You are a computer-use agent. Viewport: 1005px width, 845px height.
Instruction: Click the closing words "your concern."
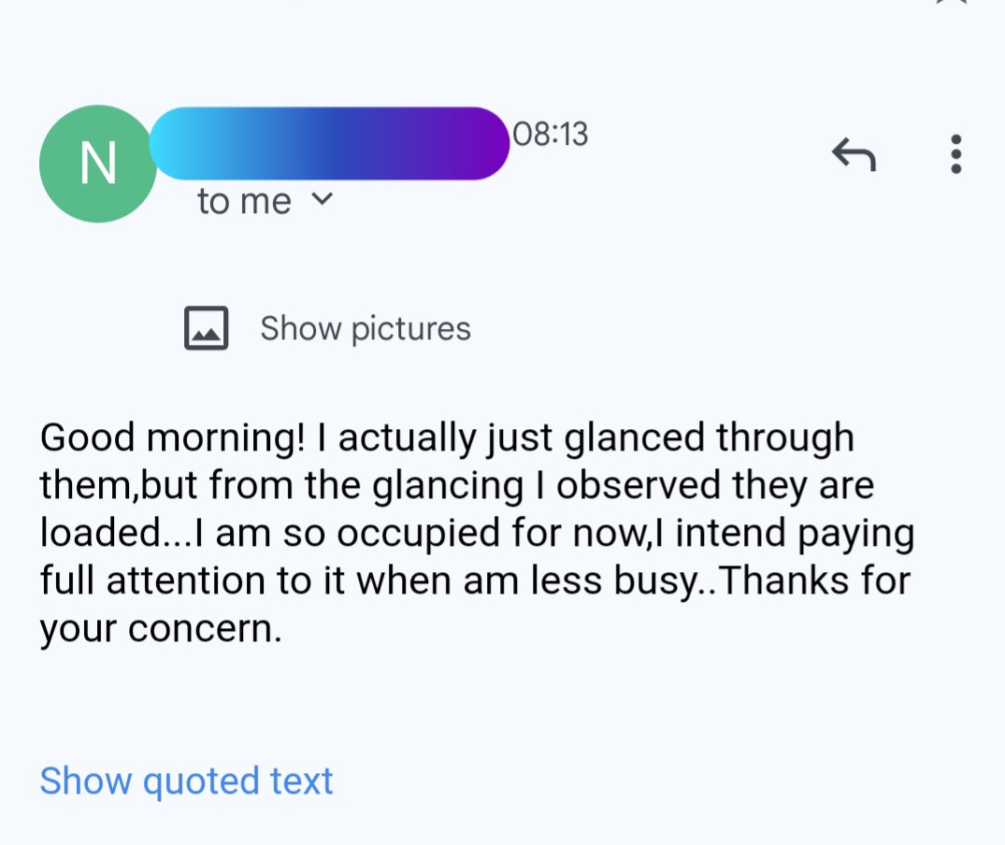(161, 629)
